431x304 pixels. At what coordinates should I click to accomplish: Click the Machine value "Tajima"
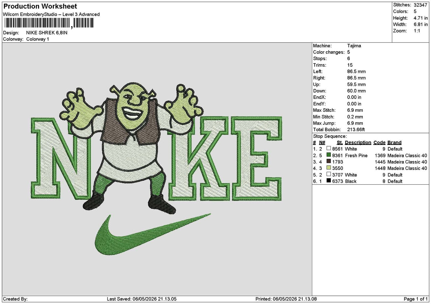tap(354, 46)
